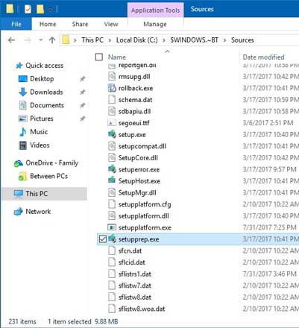Click the Network icon in sidebar

(x=19, y=212)
